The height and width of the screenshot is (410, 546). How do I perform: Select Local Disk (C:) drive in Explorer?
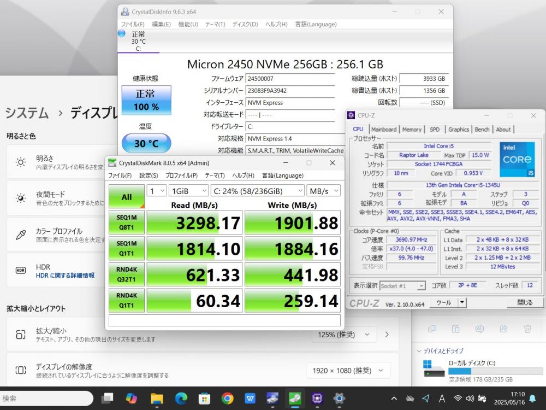point(483,371)
